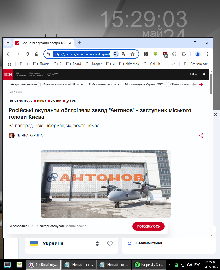Screen dimensions: 220x270
Task: Click the network icon in system tray
Action: [183, 265]
